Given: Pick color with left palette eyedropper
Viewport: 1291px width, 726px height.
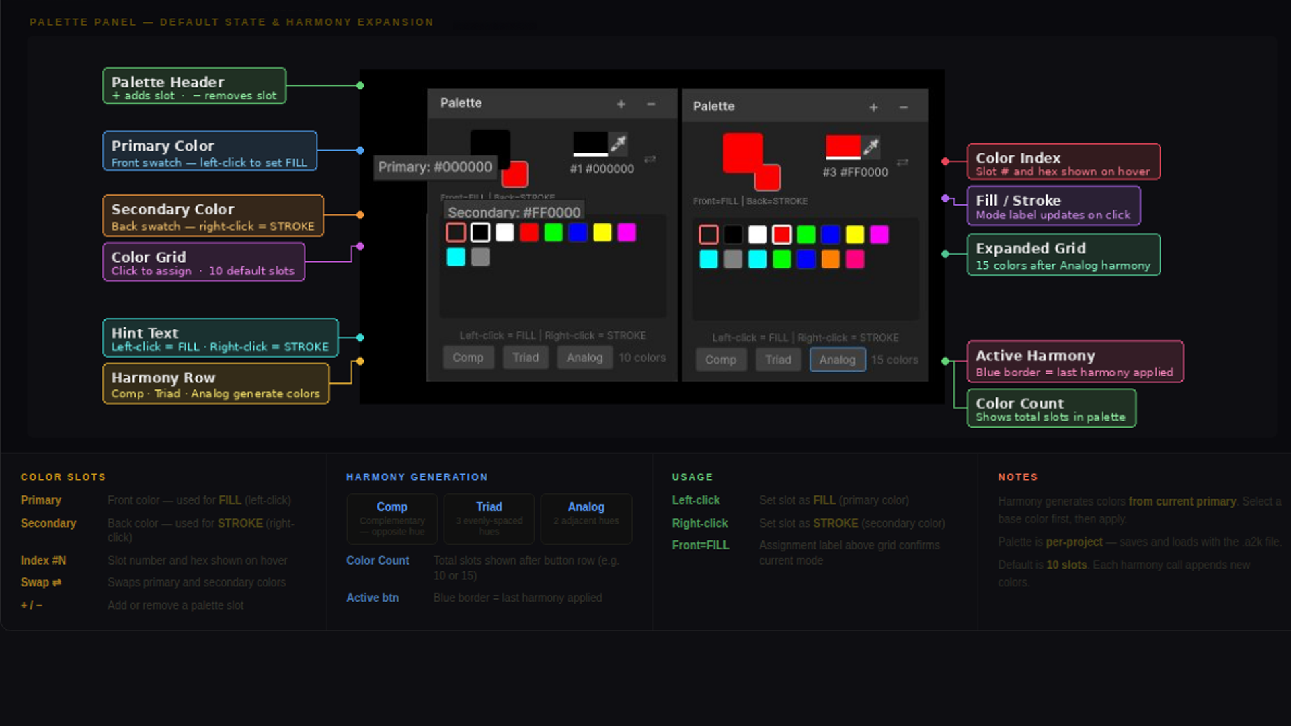Looking at the screenshot, I should point(618,143).
